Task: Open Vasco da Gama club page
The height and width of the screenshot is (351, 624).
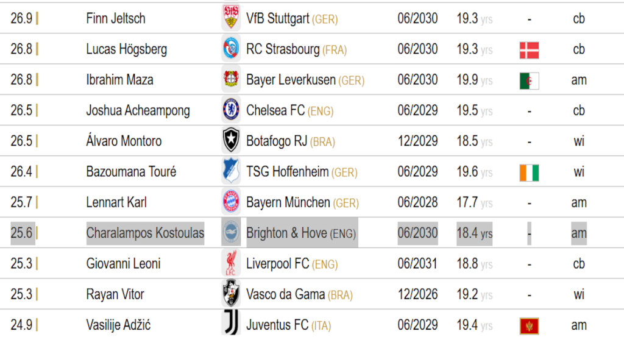Action: tap(286, 294)
